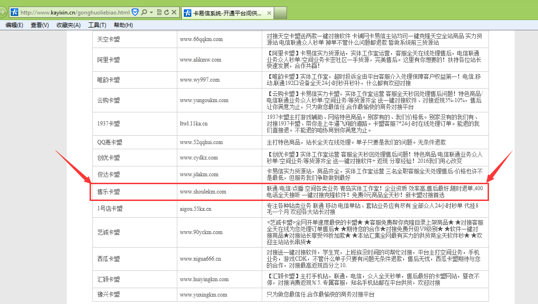Screen dimensions: 538x304
Task: Open the 查看(V) menu
Action: coord(40,25)
